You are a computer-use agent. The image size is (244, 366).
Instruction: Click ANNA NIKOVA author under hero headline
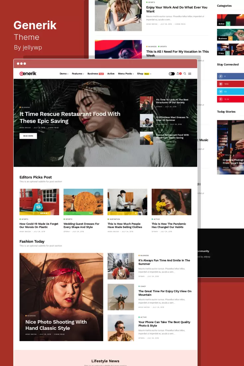(25, 128)
